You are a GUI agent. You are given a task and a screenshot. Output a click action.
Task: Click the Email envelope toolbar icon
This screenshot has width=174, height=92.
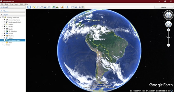coord(72,7)
